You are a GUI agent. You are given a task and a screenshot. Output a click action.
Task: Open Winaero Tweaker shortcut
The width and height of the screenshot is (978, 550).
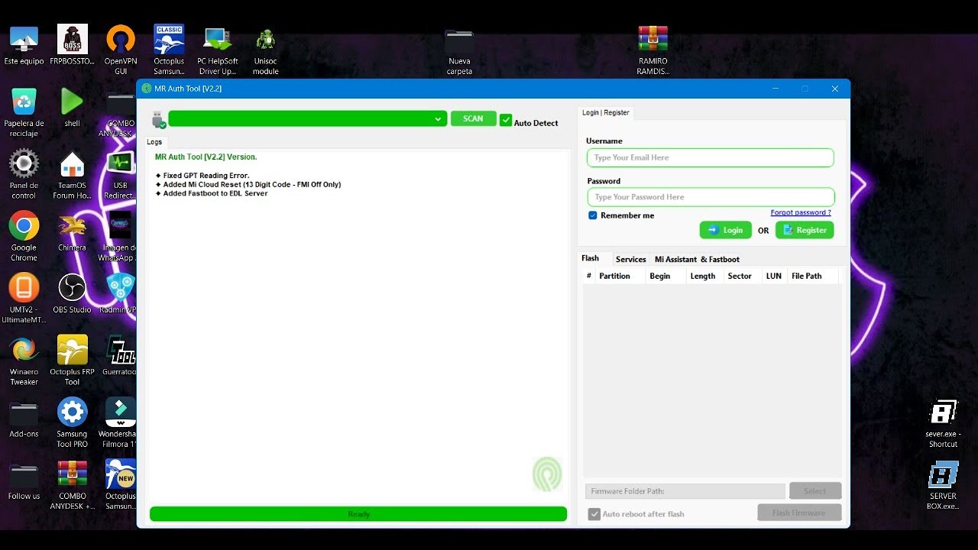[24, 360]
